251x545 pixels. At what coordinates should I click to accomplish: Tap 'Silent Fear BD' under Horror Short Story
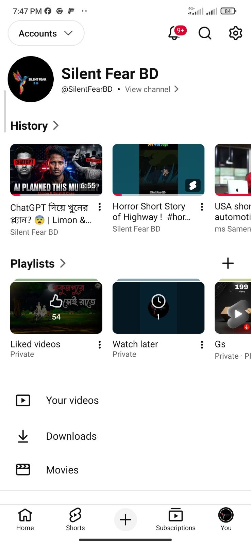136,229
